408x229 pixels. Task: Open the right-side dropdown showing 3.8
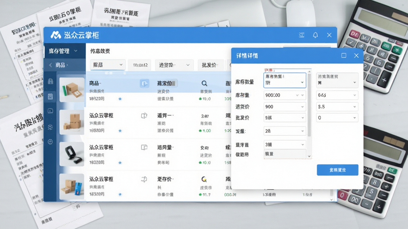pyautogui.click(x=337, y=107)
